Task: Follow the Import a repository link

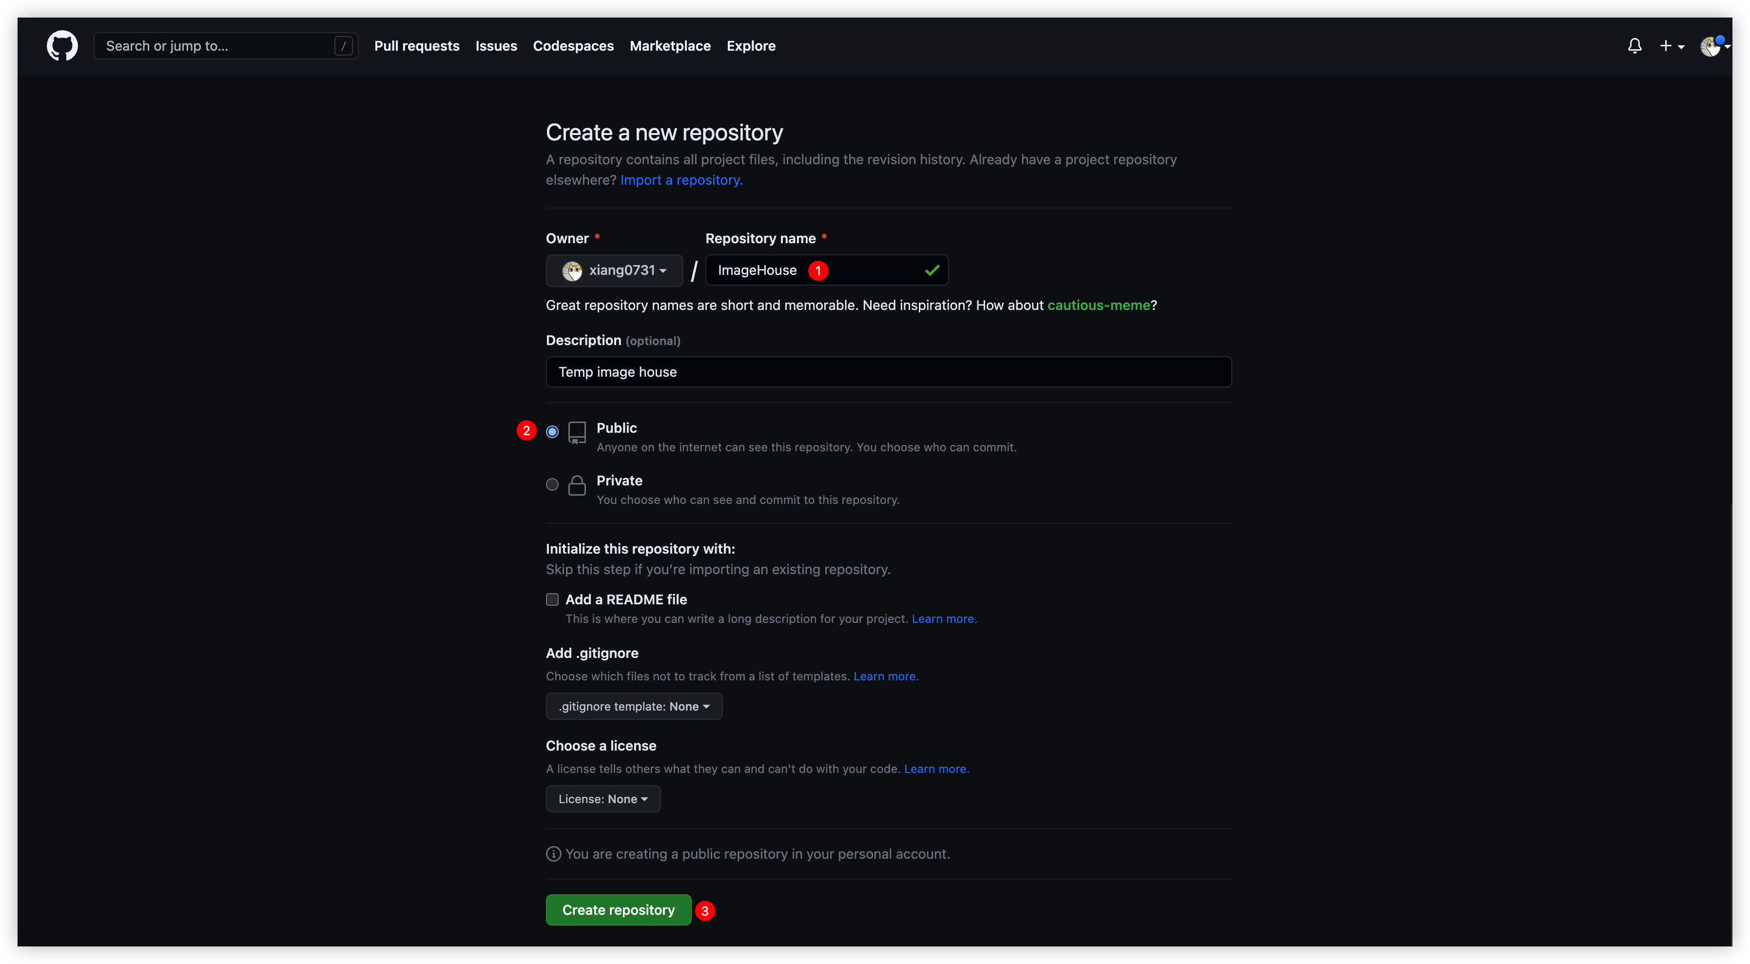Action: tap(681, 180)
